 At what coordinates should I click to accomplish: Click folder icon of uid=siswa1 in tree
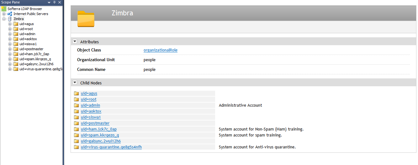click(16, 44)
